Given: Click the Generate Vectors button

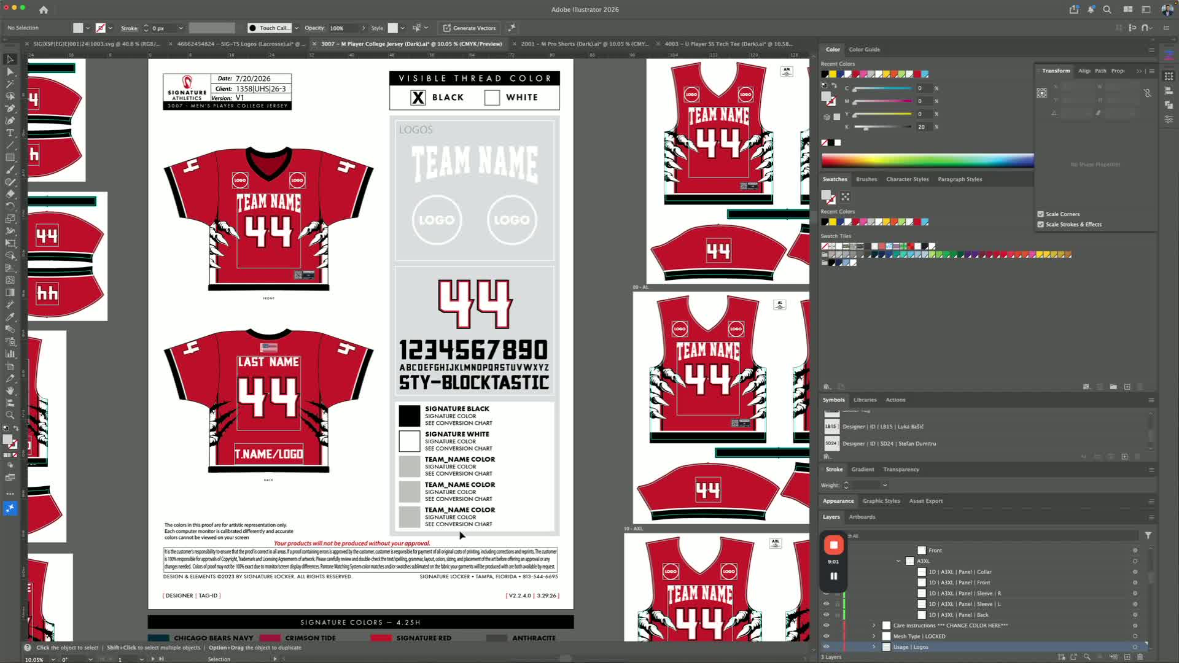Looking at the screenshot, I should coord(469,28).
